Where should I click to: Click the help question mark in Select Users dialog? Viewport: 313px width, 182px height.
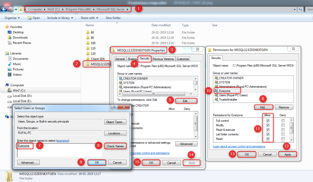(114, 107)
